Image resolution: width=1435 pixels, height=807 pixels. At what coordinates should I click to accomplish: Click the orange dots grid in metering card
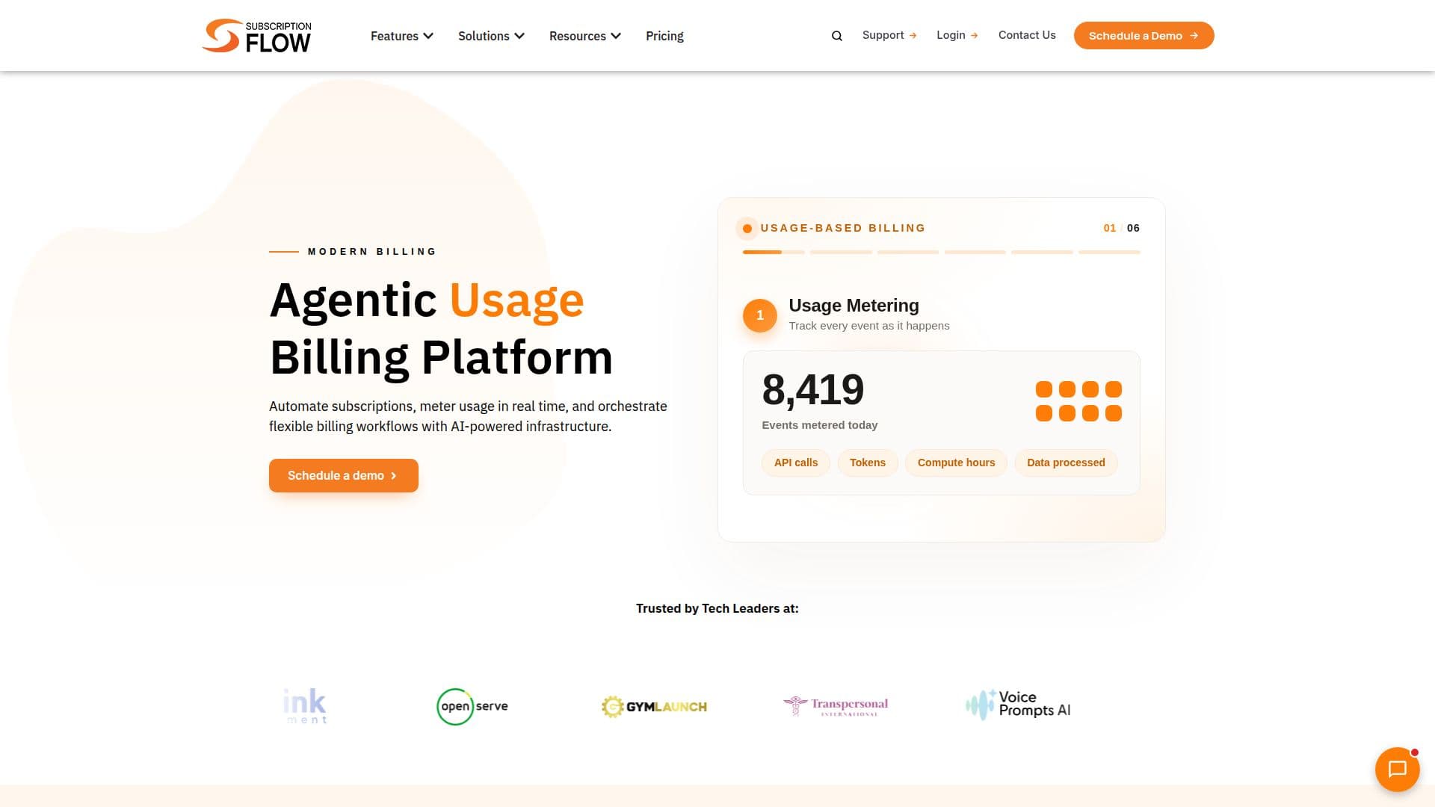1078,401
